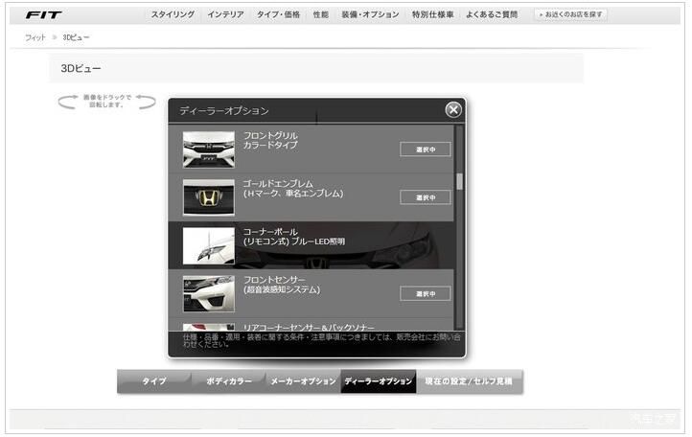Toggle 選択中 for フロントグリル カラードタイプ
This screenshot has height=437, width=692.
tap(426, 149)
